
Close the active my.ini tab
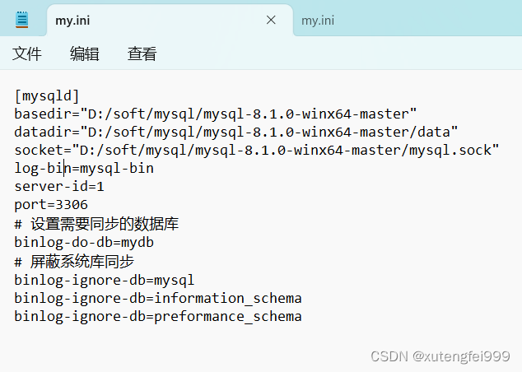point(271,21)
